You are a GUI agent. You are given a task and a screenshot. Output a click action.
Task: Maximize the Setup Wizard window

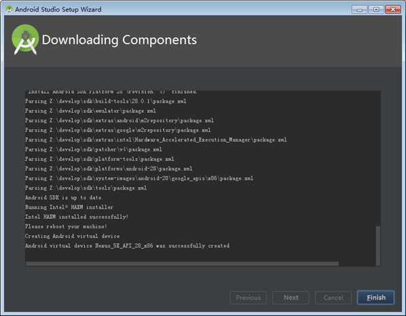click(376, 10)
